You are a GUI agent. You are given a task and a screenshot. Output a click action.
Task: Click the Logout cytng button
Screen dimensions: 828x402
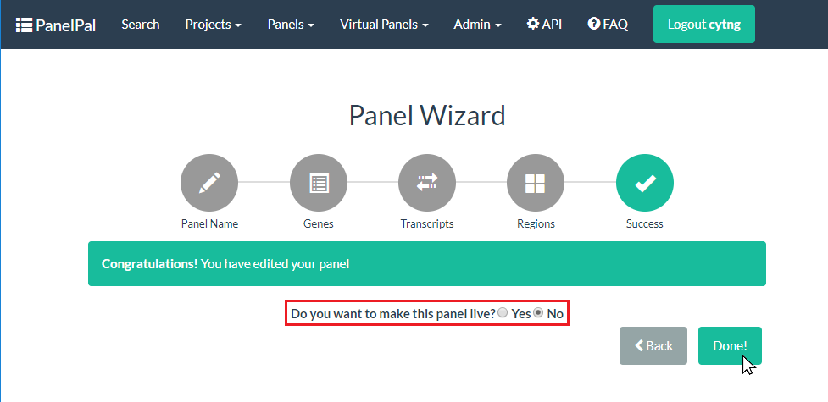click(x=704, y=25)
